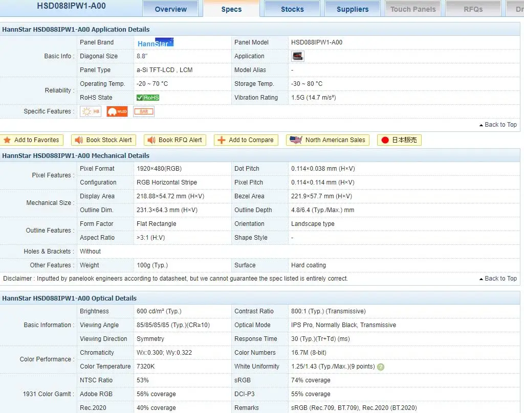Click the 100g (Typ.) weight value
Viewport: 524px width, 413px height.
point(152,265)
